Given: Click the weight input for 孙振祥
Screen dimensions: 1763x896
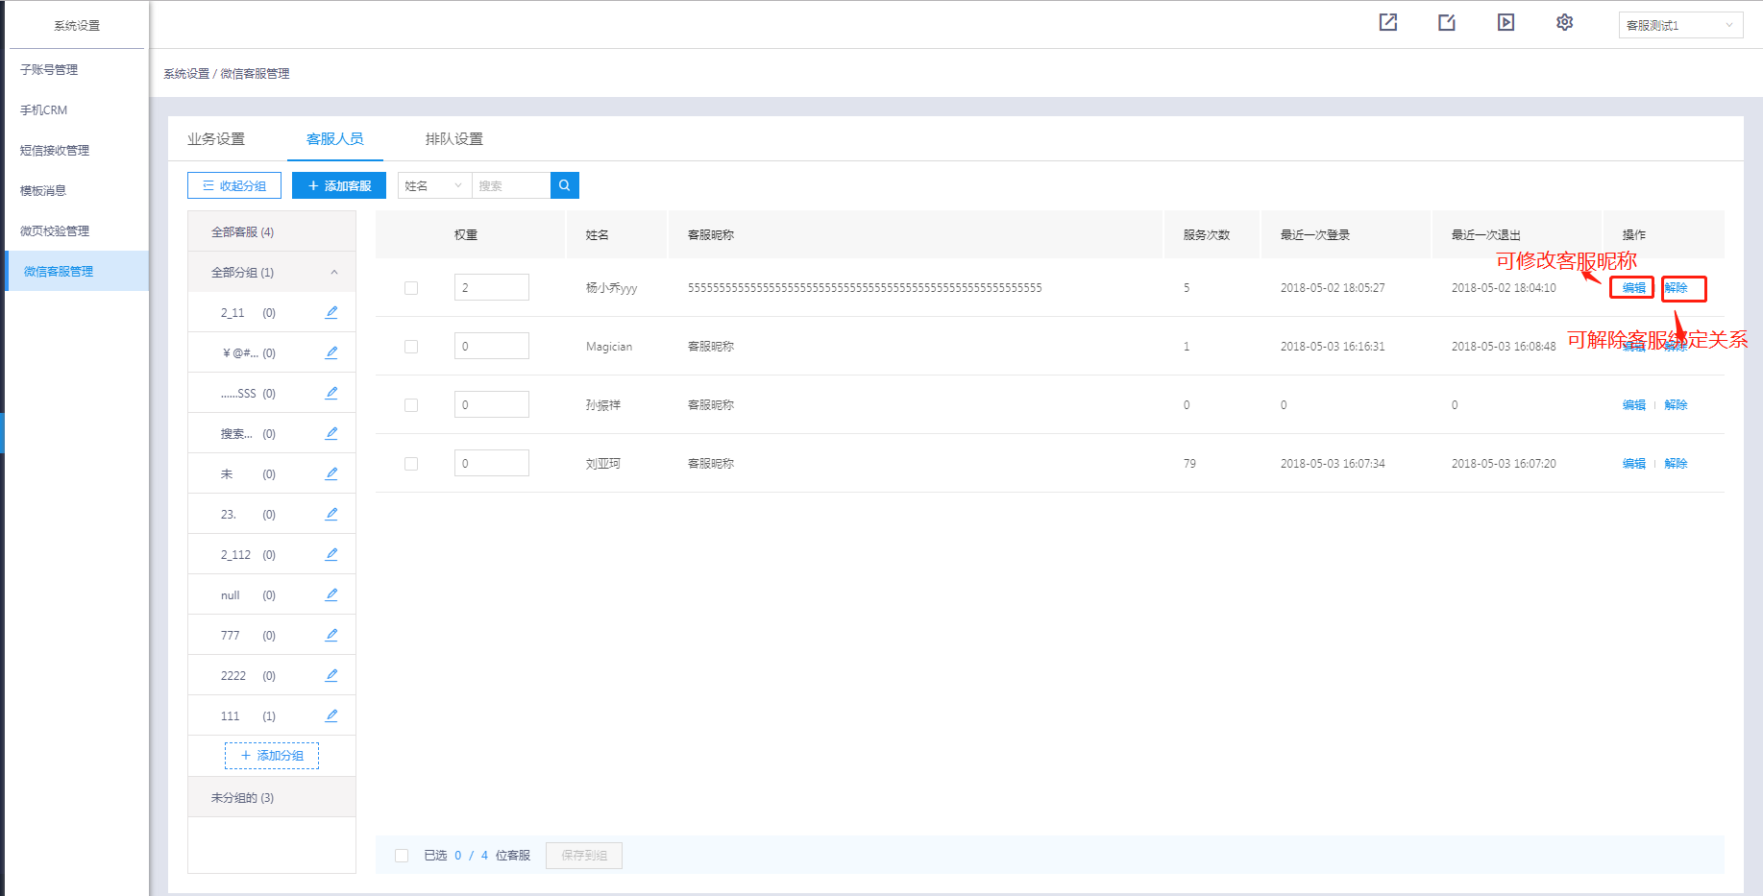Looking at the screenshot, I should pos(491,404).
